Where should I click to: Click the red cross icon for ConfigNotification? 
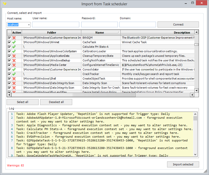pyautogui.click(x=15, y=60)
